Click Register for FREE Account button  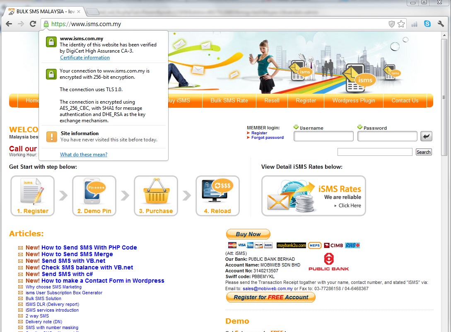pyautogui.click(x=271, y=297)
